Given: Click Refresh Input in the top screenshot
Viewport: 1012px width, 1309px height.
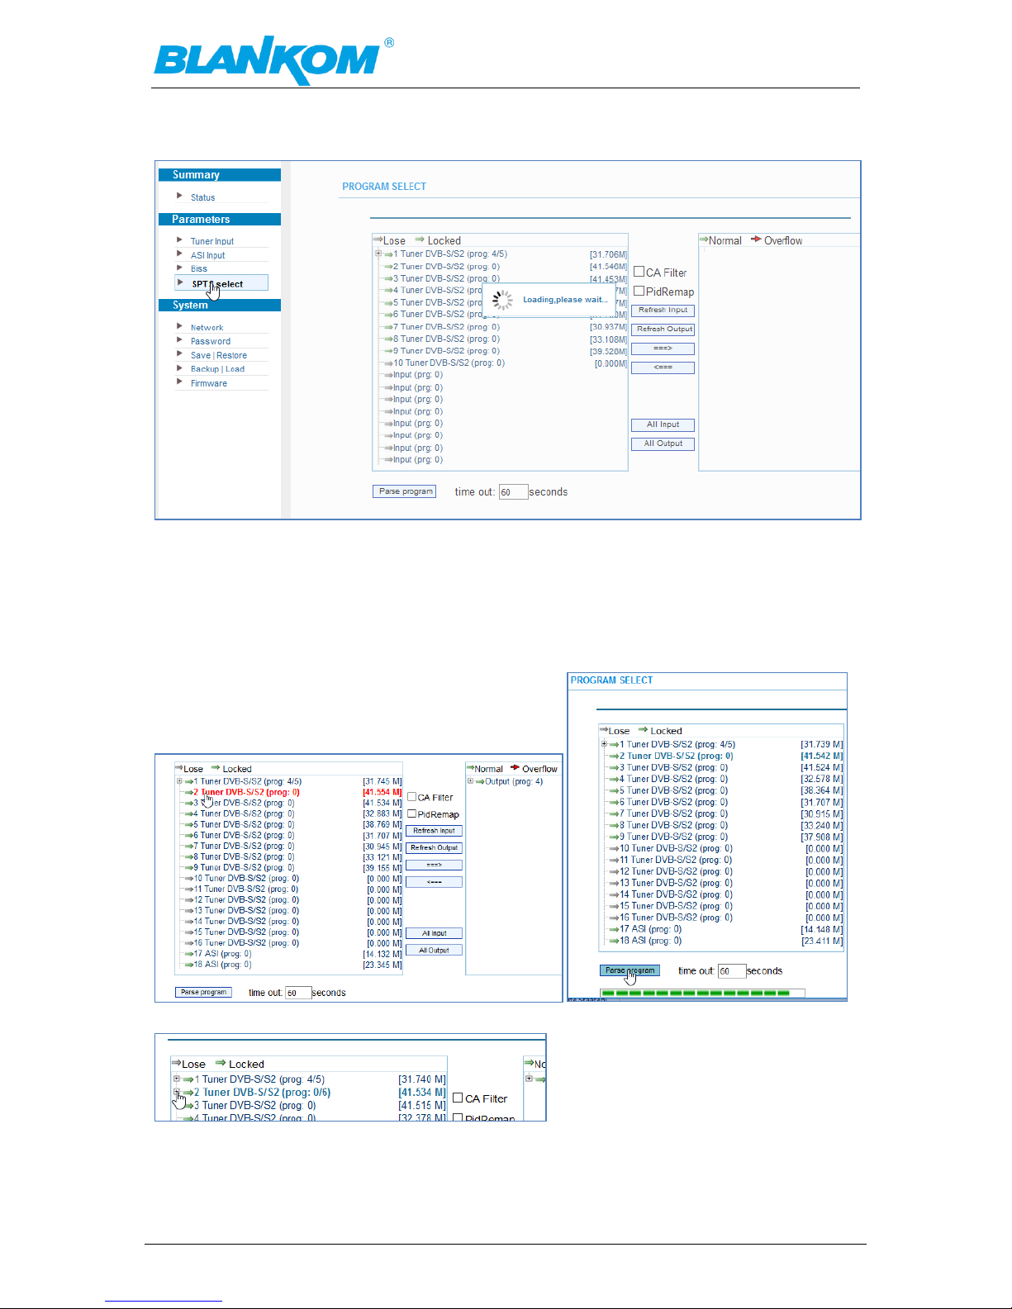Looking at the screenshot, I should click(x=663, y=311).
